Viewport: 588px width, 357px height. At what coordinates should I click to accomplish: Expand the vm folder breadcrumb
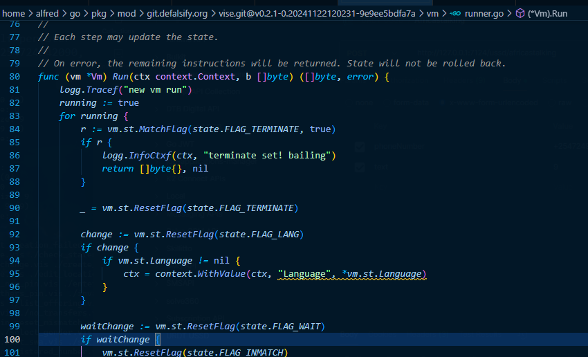pyautogui.click(x=433, y=12)
